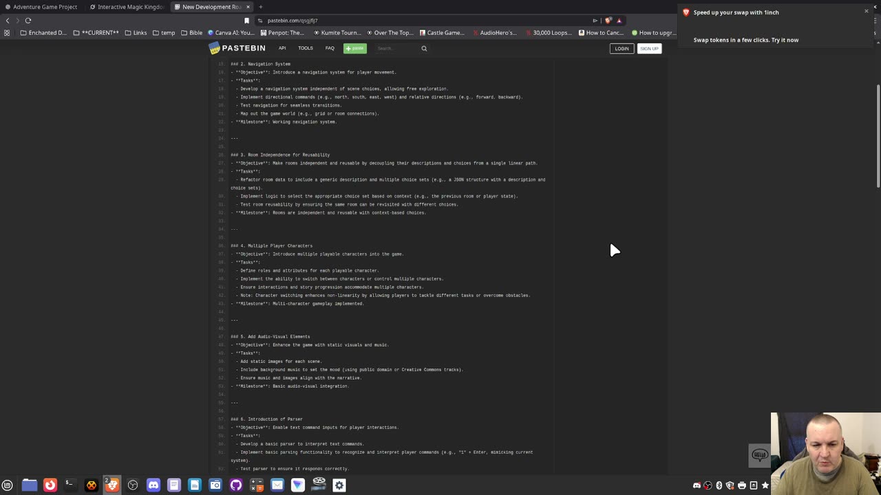Open the API menu link
The height and width of the screenshot is (495, 881).
[x=282, y=48]
